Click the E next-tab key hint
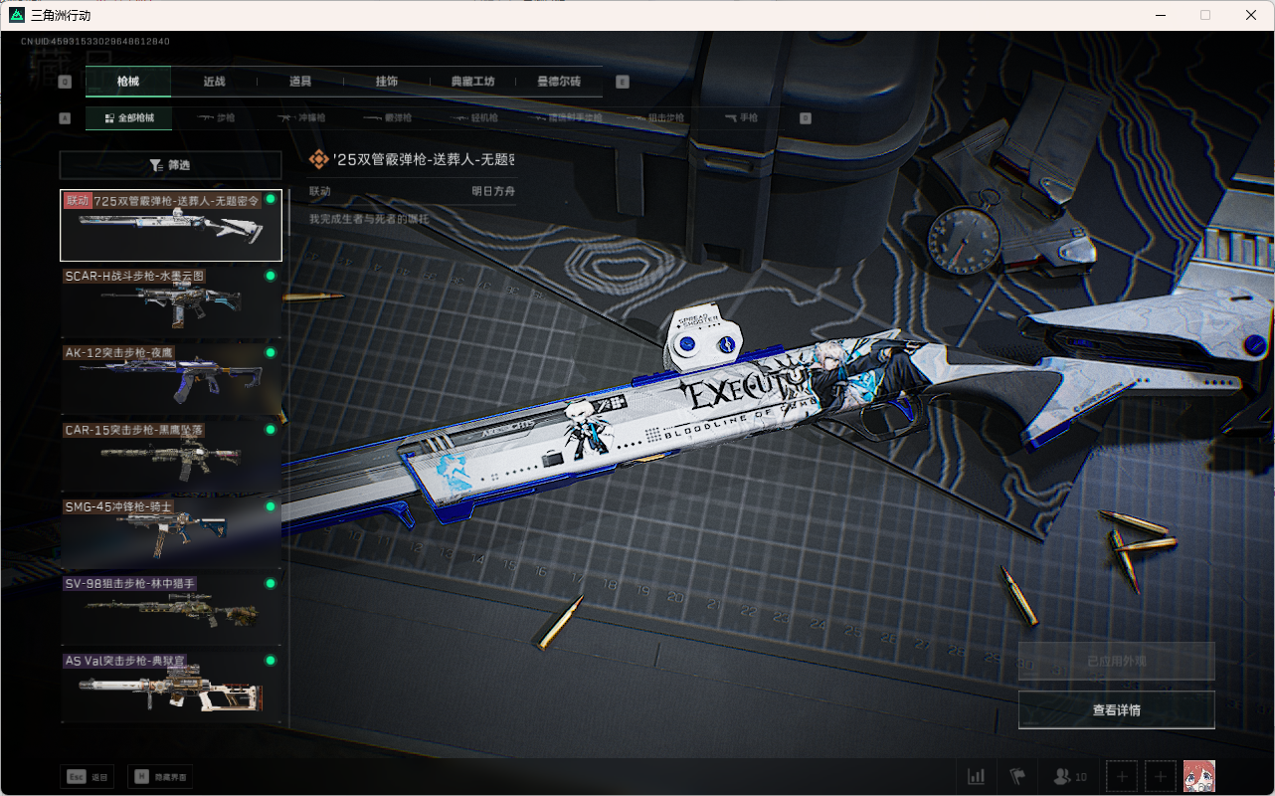The height and width of the screenshot is (796, 1275). [x=623, y=82]
